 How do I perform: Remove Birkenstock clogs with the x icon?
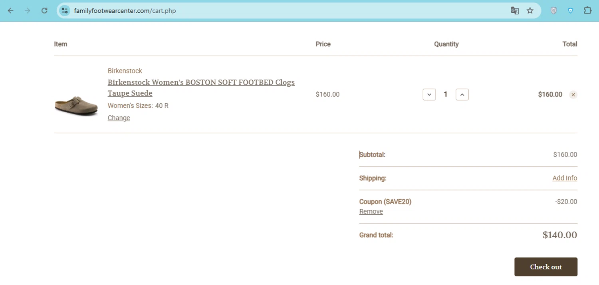[573, 95]
